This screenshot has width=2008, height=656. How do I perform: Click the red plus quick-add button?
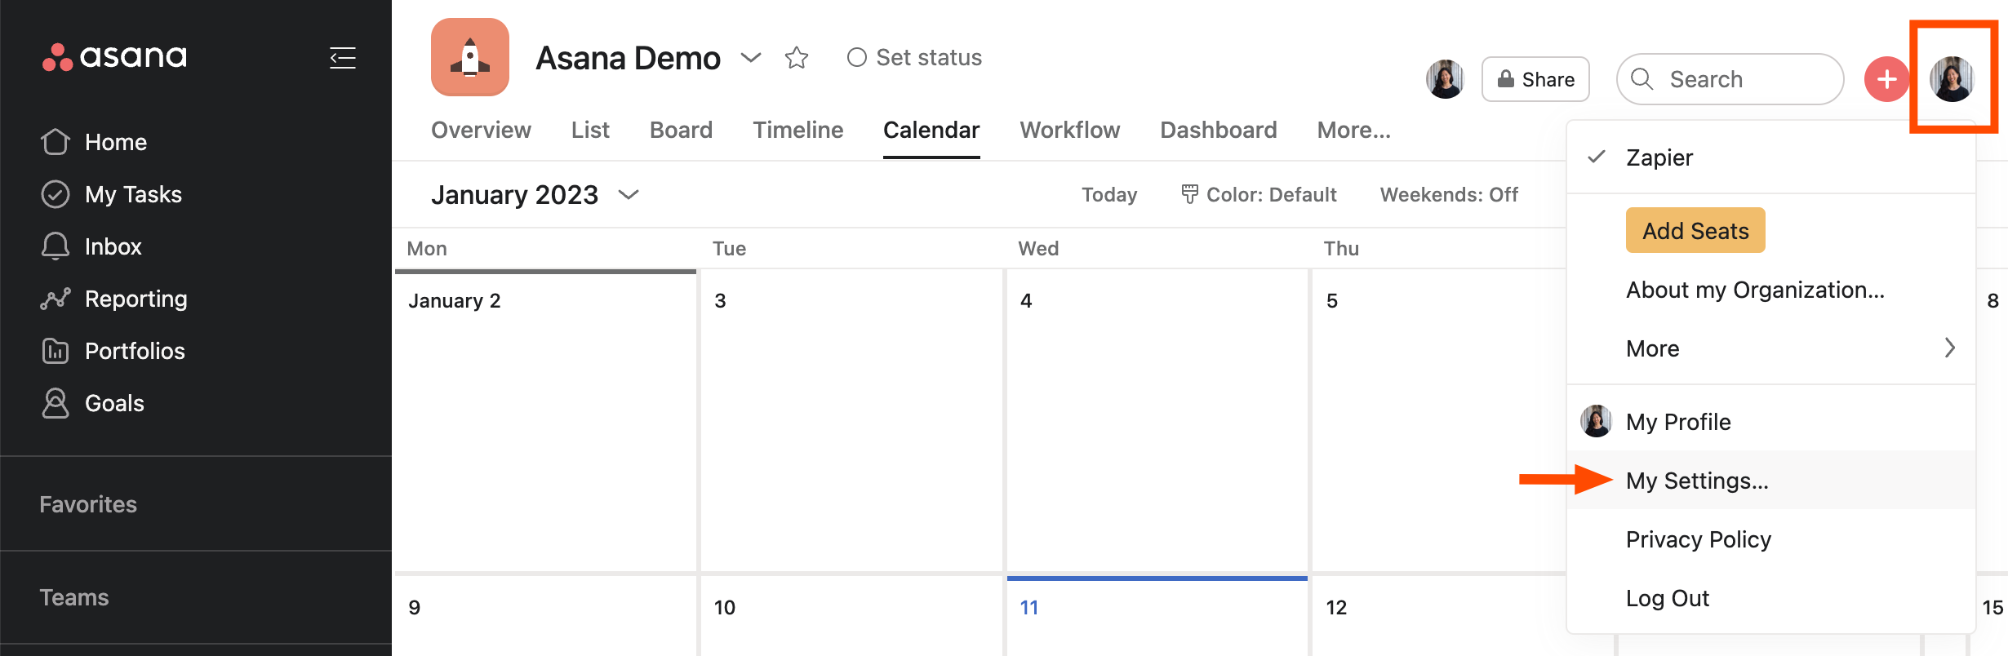(x=1886, y=79)
